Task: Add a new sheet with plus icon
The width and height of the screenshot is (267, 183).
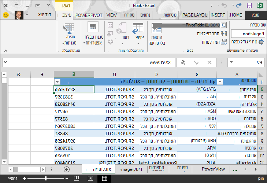Action: click(67, 169)
